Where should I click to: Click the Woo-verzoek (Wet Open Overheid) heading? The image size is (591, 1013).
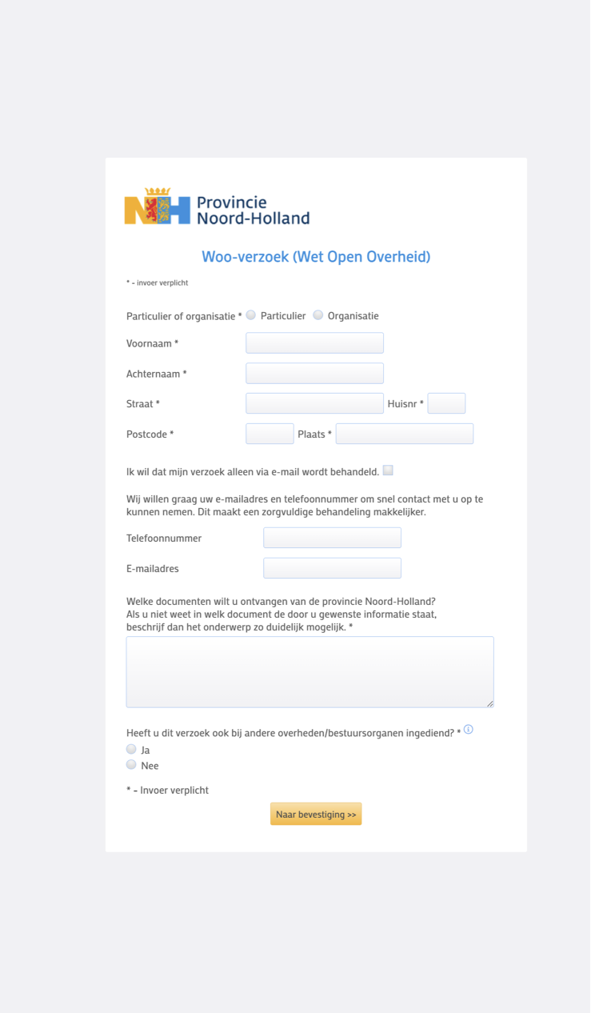[x=316, y=257]
